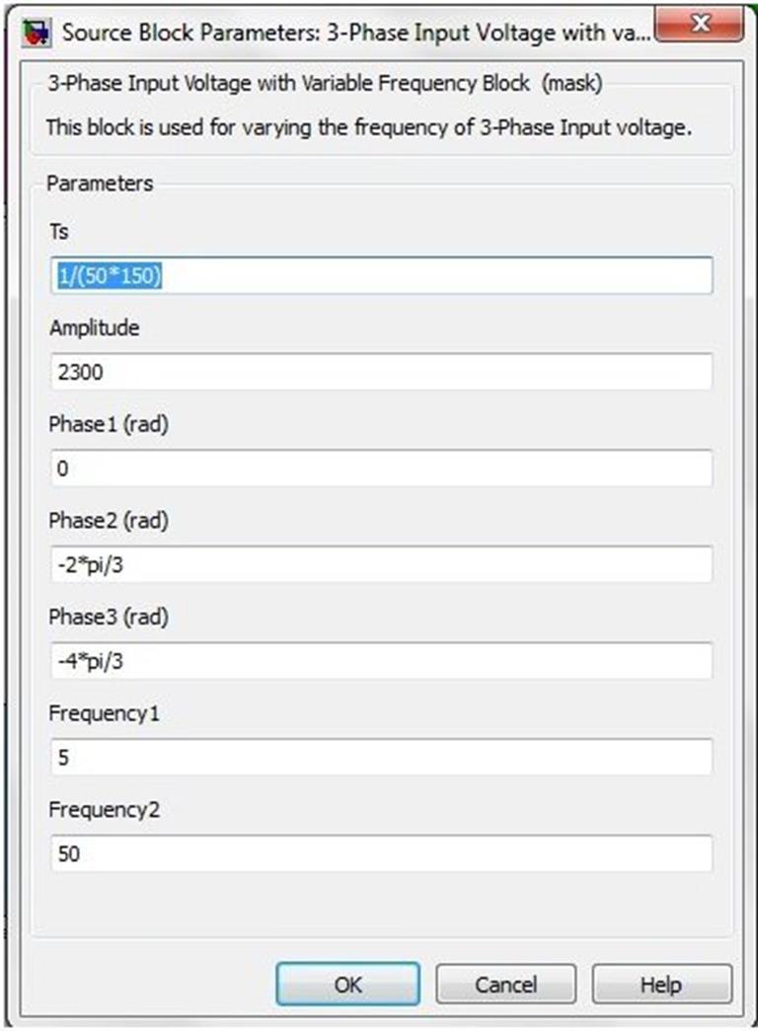Viewport: 758px width, 1031px height.
Task: Select the Phase3 field containing -4*pi/3
Action: pyautogui.click(x=380, y=660)
